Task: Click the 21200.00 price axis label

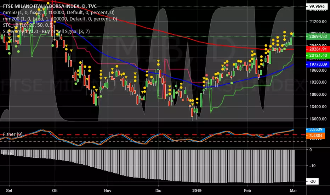Action: [318, 22]
